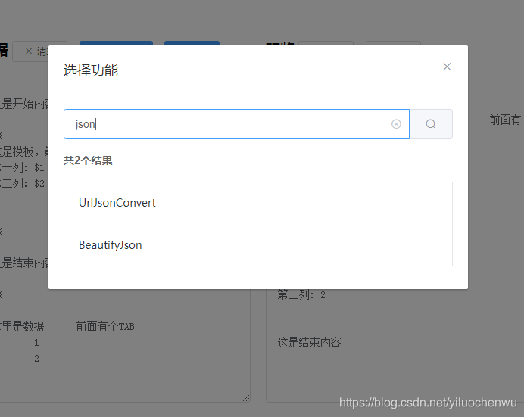Click the 共2个结果 count label
Viewport: 524px width, 417px height.
point(88,160)
